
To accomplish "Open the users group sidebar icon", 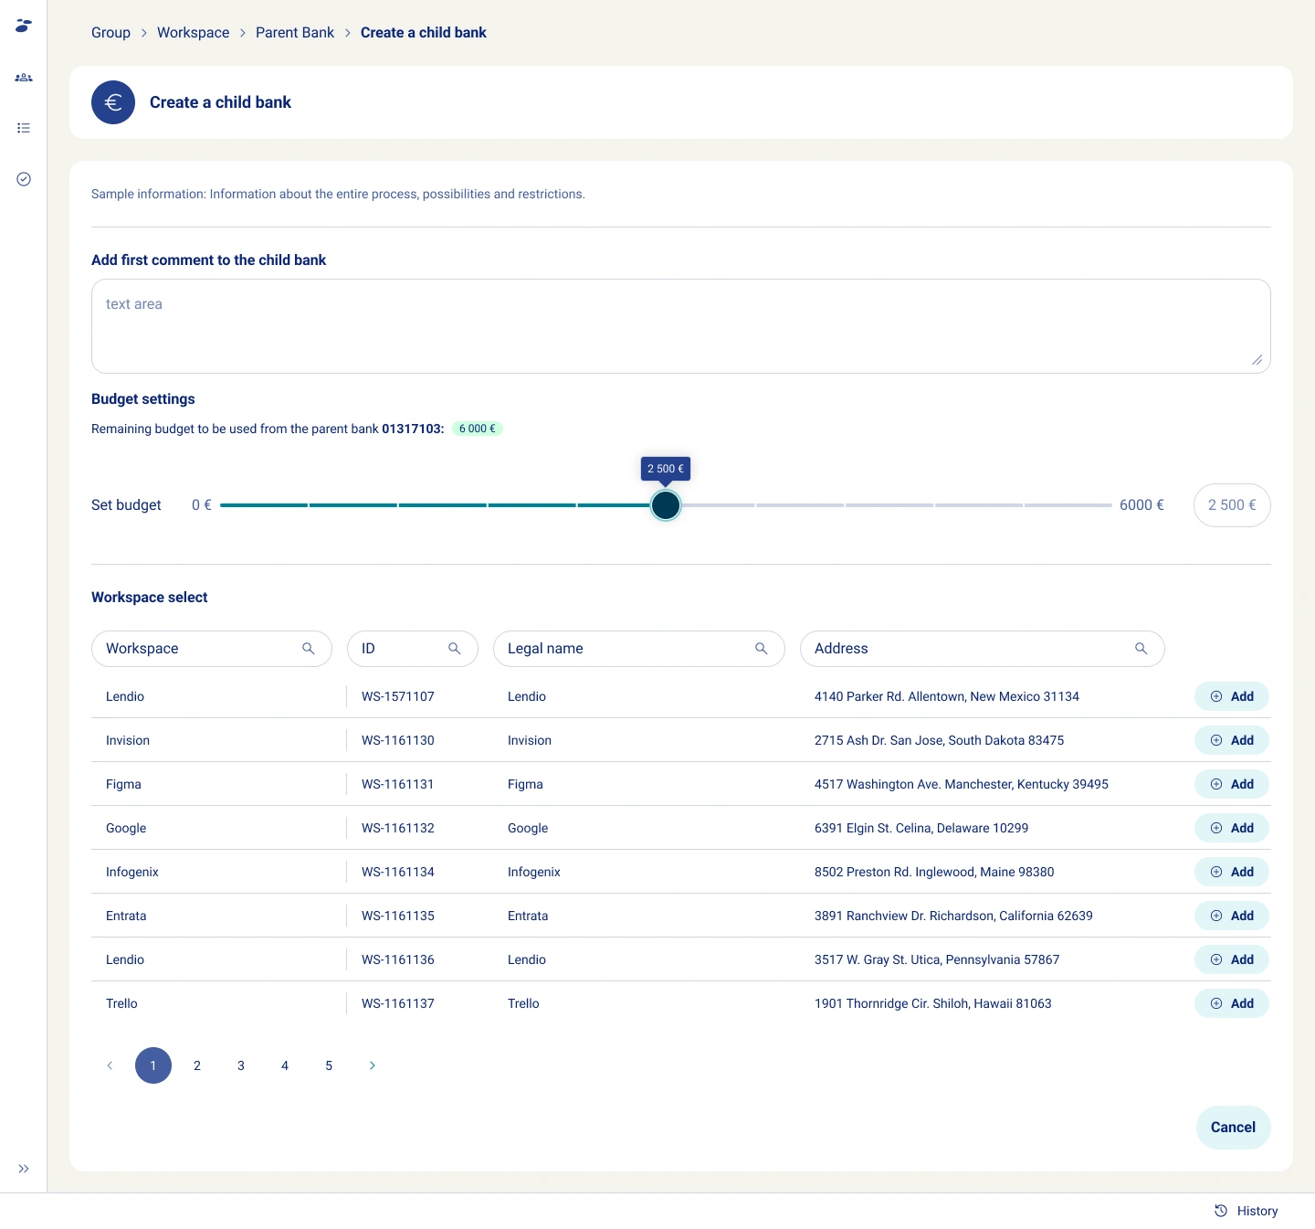I will coord(24,78).
